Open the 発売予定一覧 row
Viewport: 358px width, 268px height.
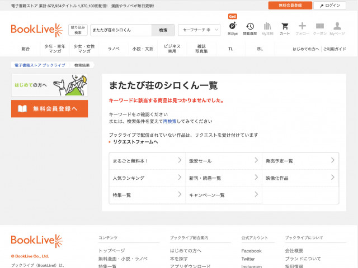[300, 161]
